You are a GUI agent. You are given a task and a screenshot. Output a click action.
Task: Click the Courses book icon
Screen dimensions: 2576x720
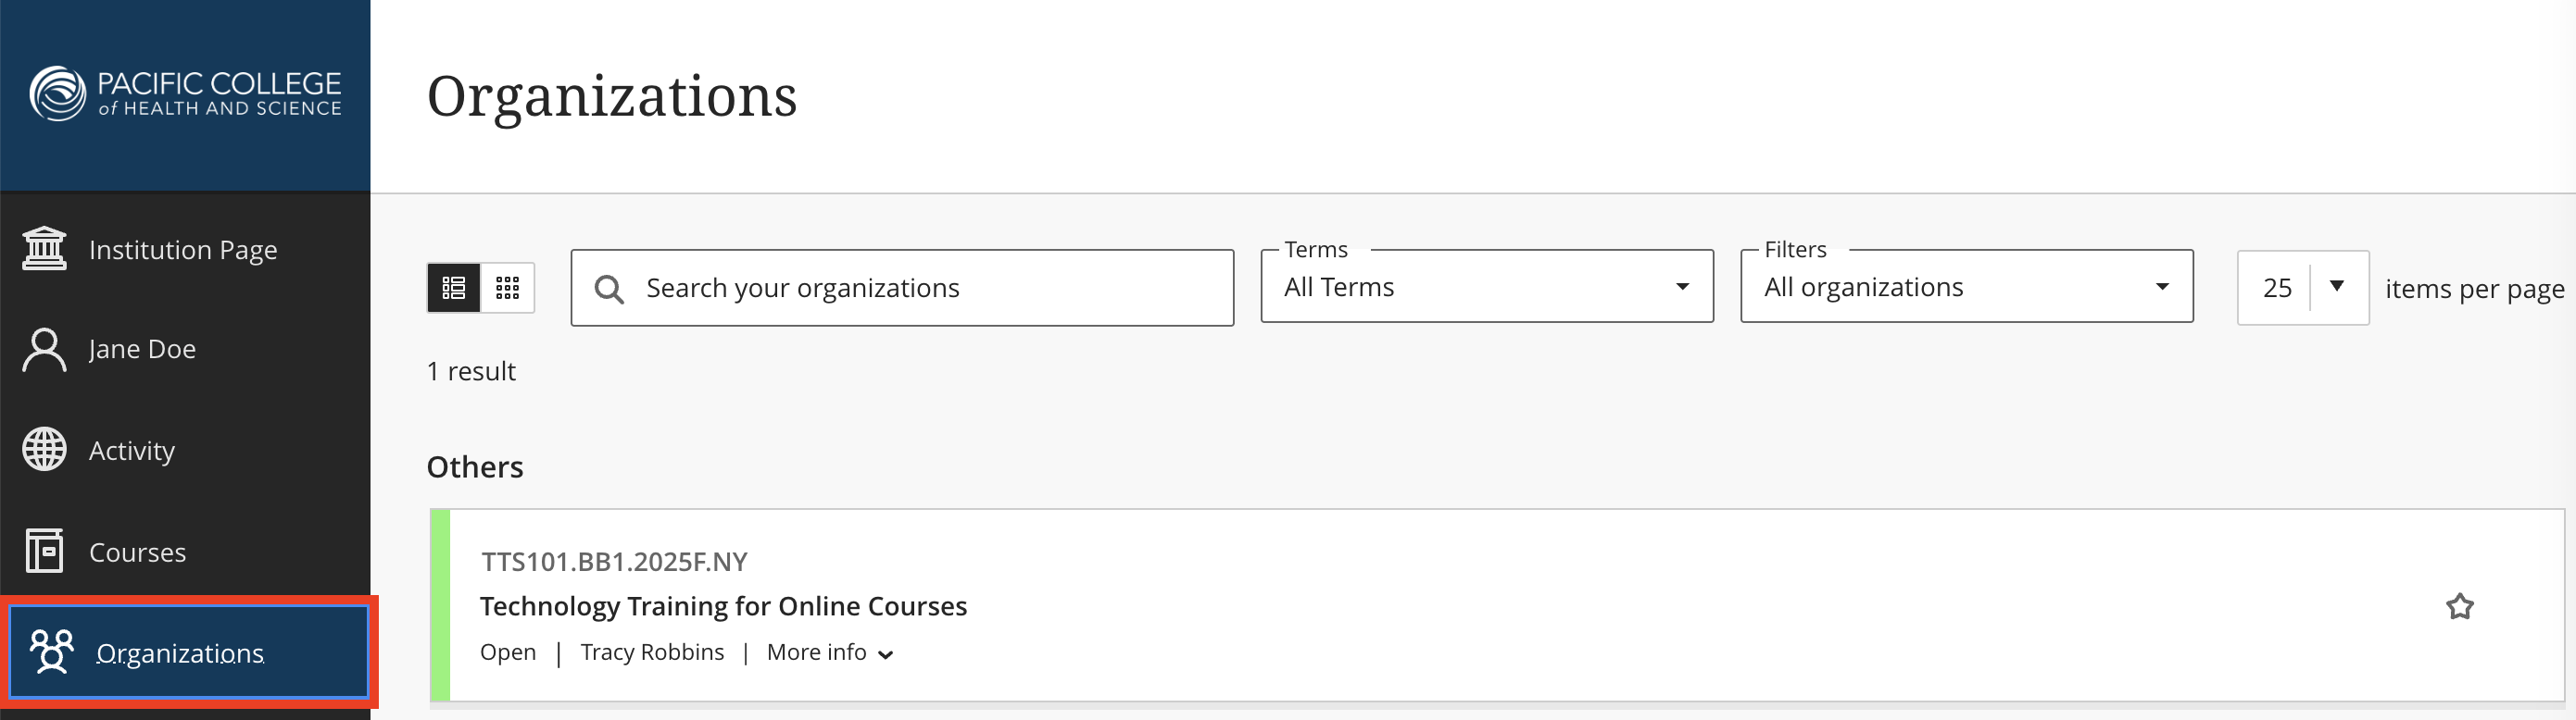(x=44, y=552)
